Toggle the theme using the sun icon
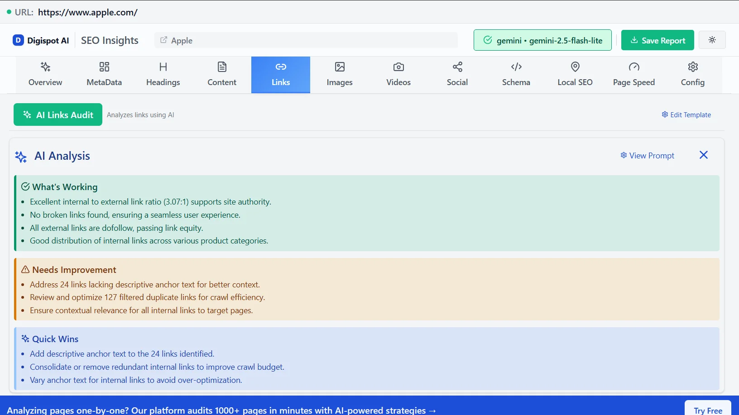739x415 pixels. [712, 40]
